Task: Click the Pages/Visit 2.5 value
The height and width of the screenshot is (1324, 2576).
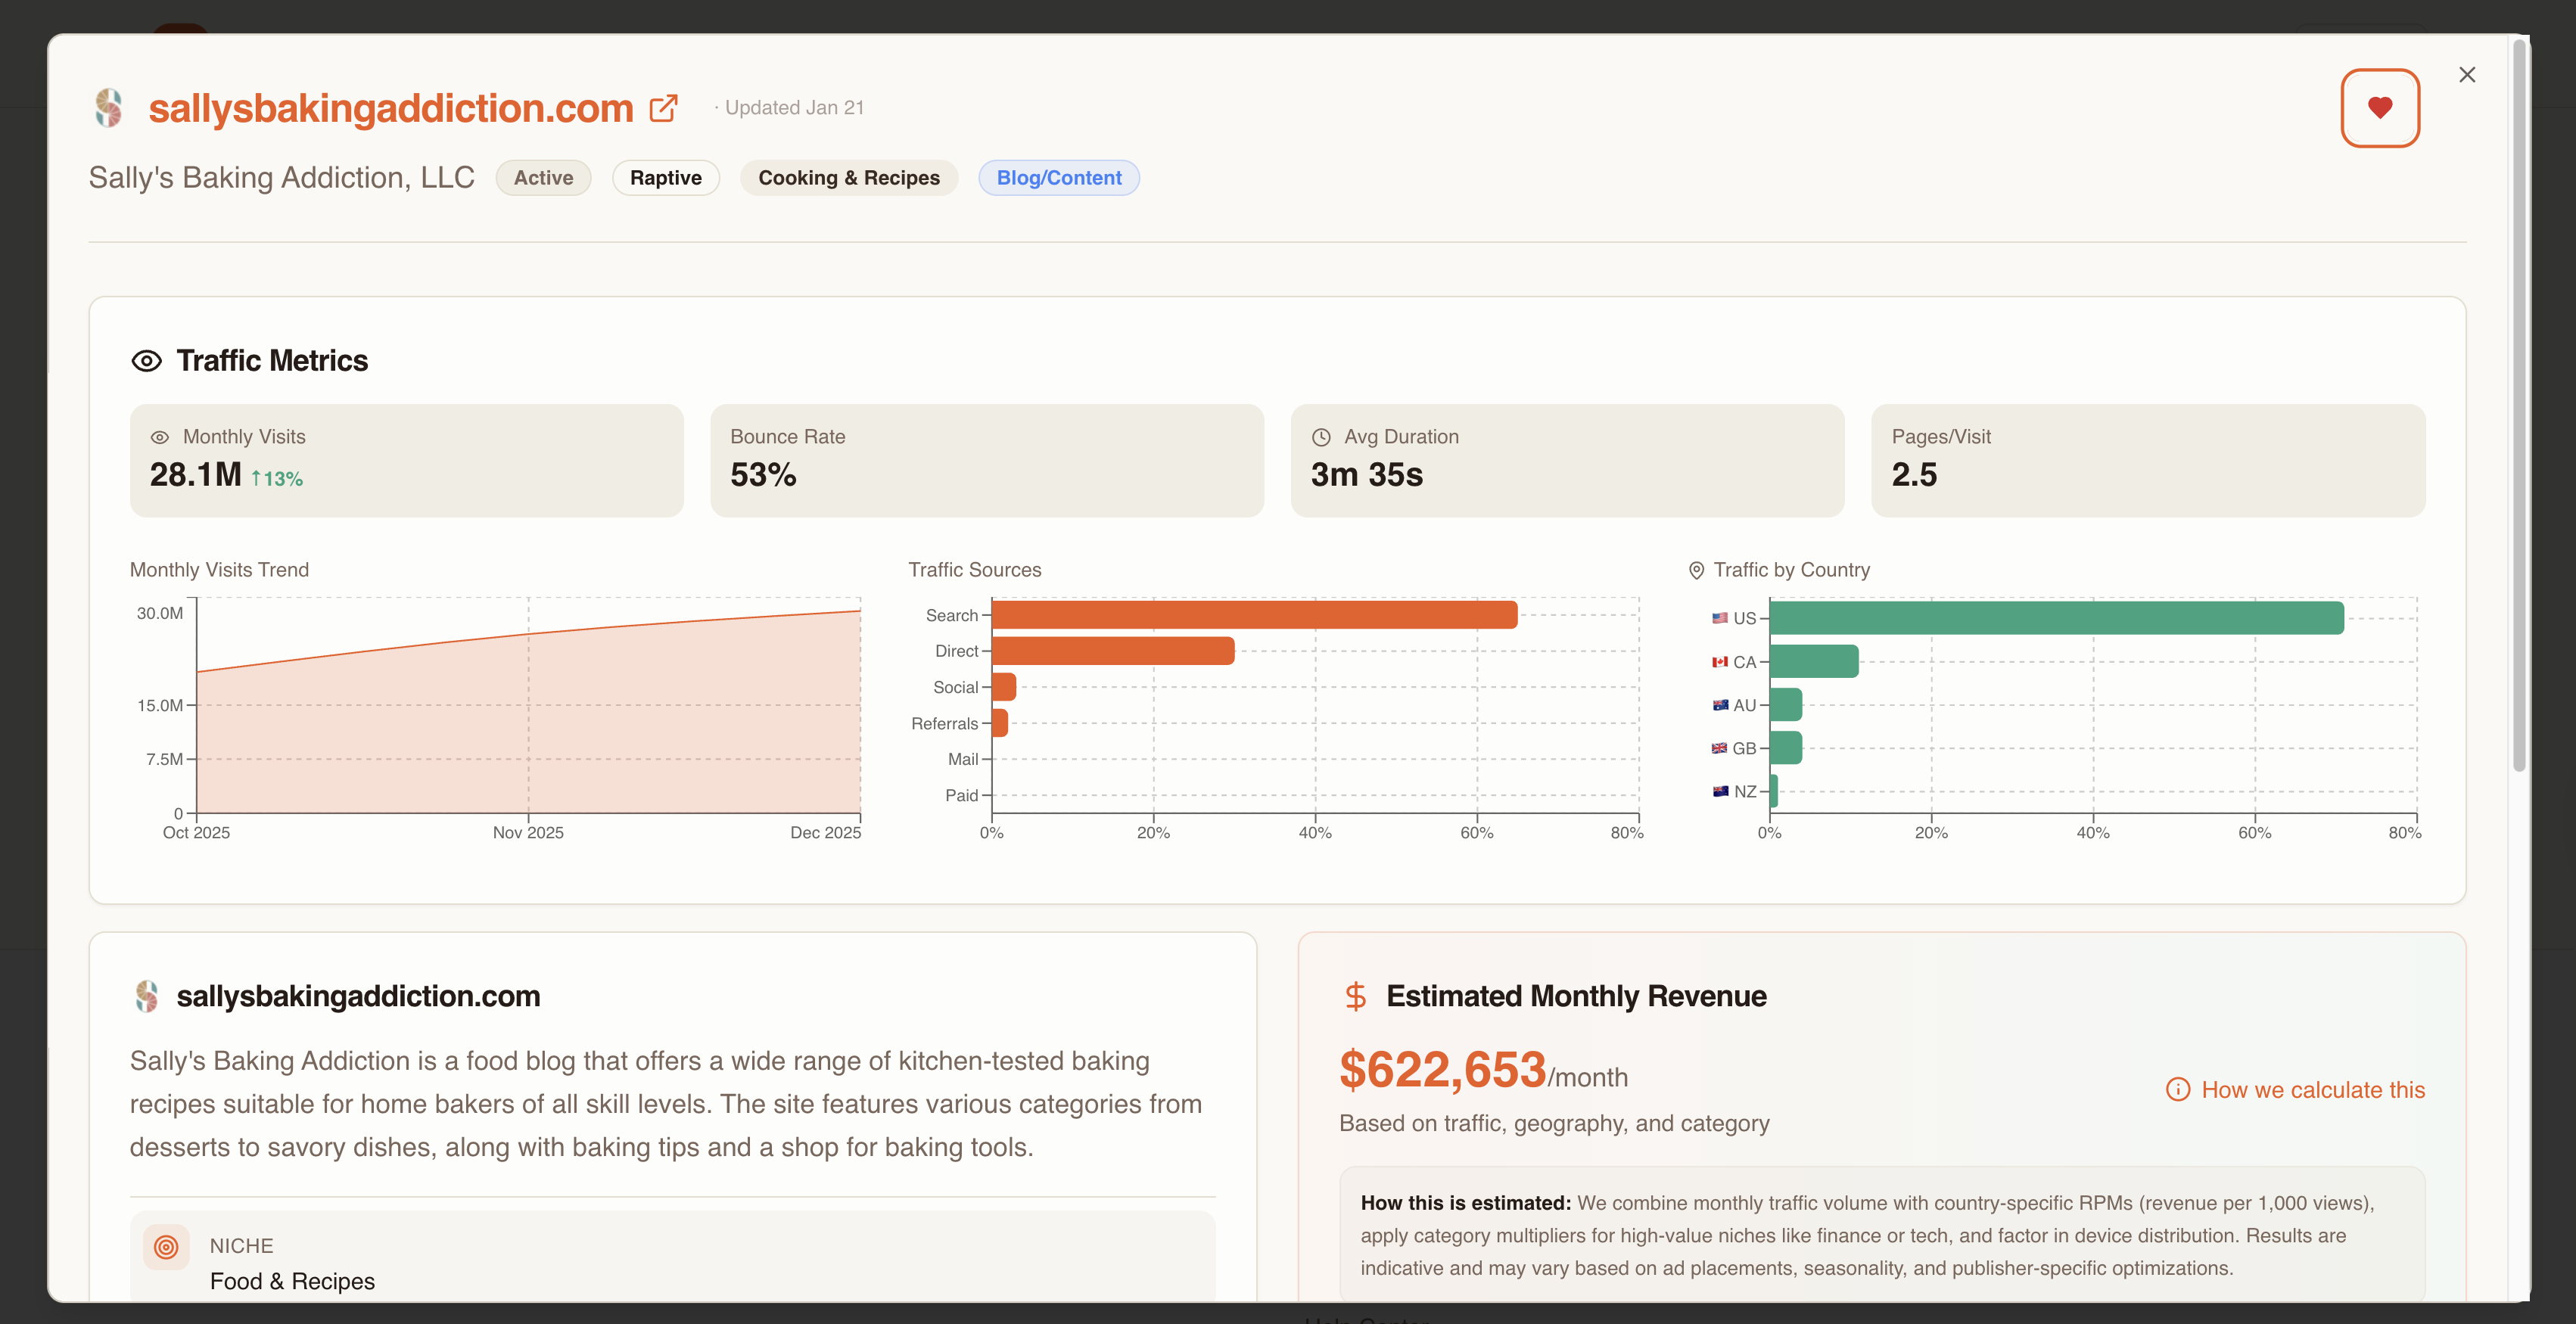Action: click(1914, 475)
